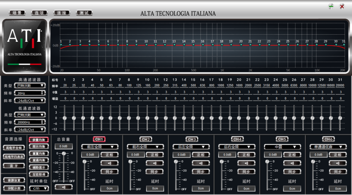352x195 pixels.
Task: Close the app with the red X icon
Action: (342, 7)
